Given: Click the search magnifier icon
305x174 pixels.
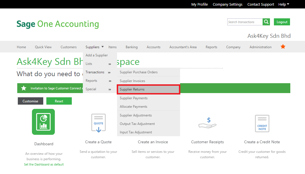Looking at the screenshot, I should tap(266, 22).
